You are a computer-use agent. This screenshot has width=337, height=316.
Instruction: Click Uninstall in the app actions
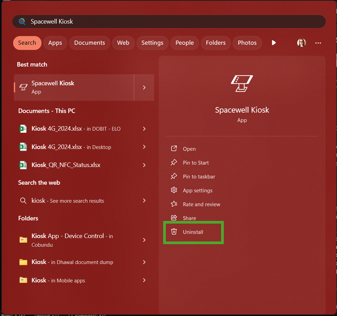[193, 232]
